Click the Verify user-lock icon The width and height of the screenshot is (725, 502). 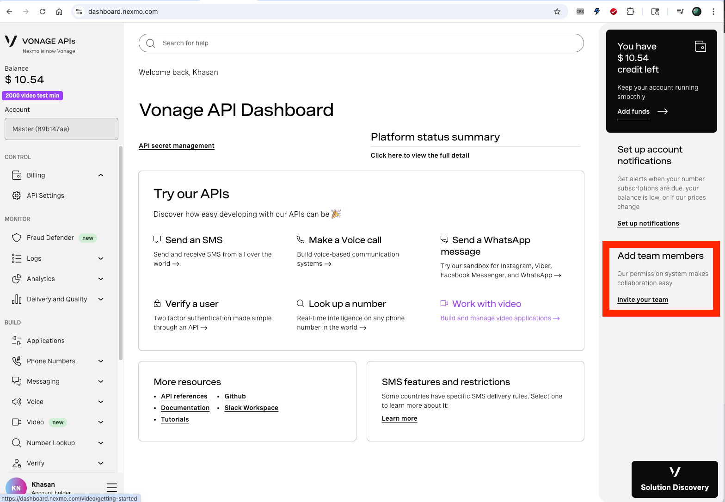tap(17, 463)
